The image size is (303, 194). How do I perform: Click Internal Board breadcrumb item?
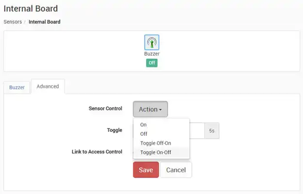45,22
